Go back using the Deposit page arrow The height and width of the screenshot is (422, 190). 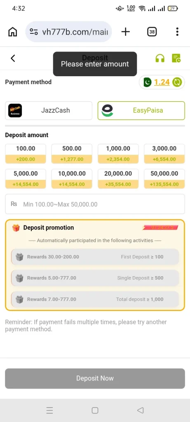tap(13, 58)
